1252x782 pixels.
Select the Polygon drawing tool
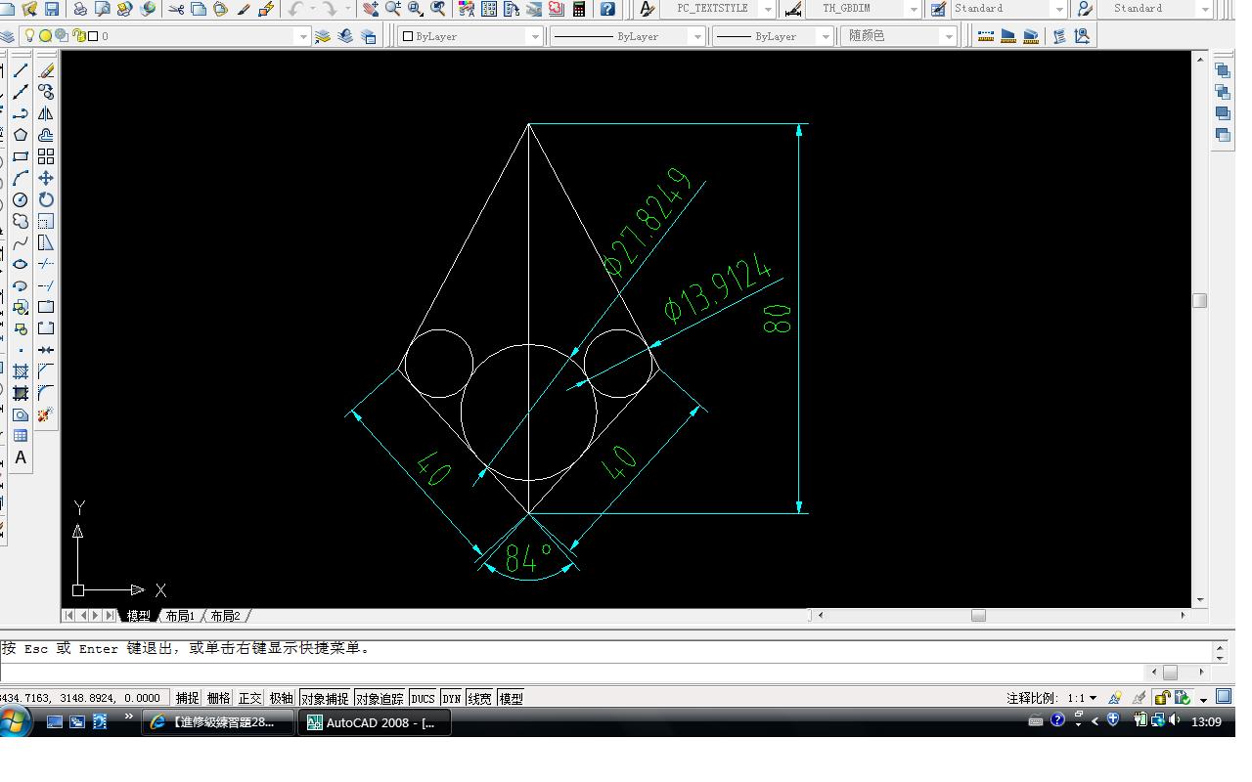[21, 135]
